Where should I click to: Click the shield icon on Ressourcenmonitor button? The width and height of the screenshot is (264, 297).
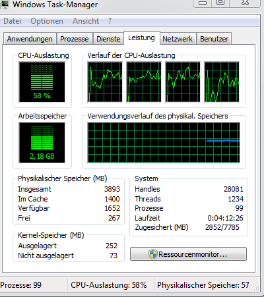153,254
